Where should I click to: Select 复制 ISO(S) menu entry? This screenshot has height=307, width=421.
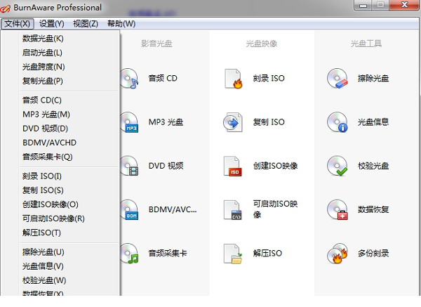point(43,190)
